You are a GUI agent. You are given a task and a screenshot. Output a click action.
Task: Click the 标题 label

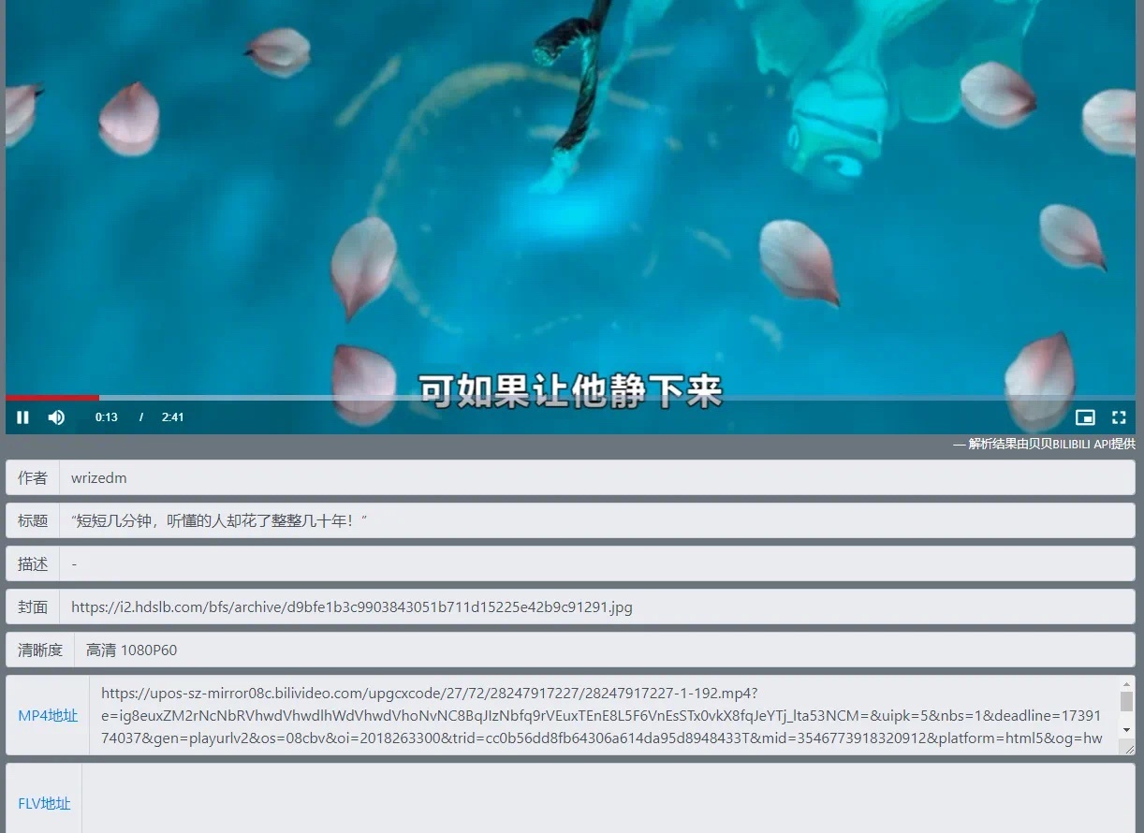click(33, 520)
